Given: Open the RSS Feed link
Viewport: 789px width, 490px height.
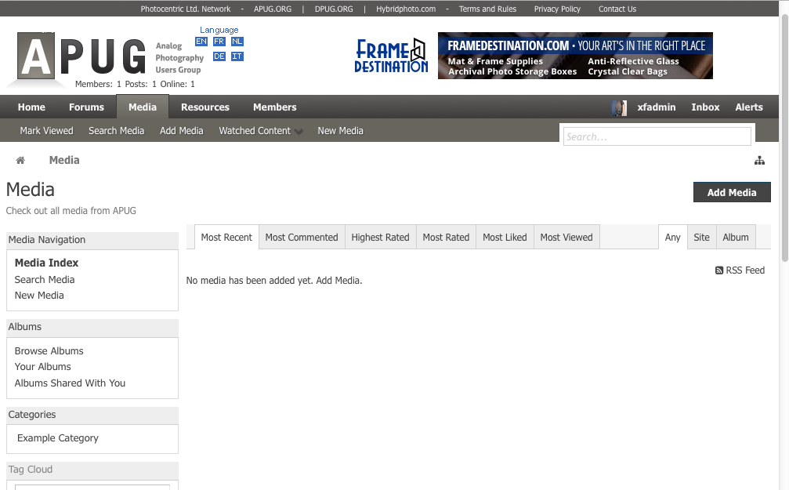Looking at the screenshot, I should (x=740, y=270).
